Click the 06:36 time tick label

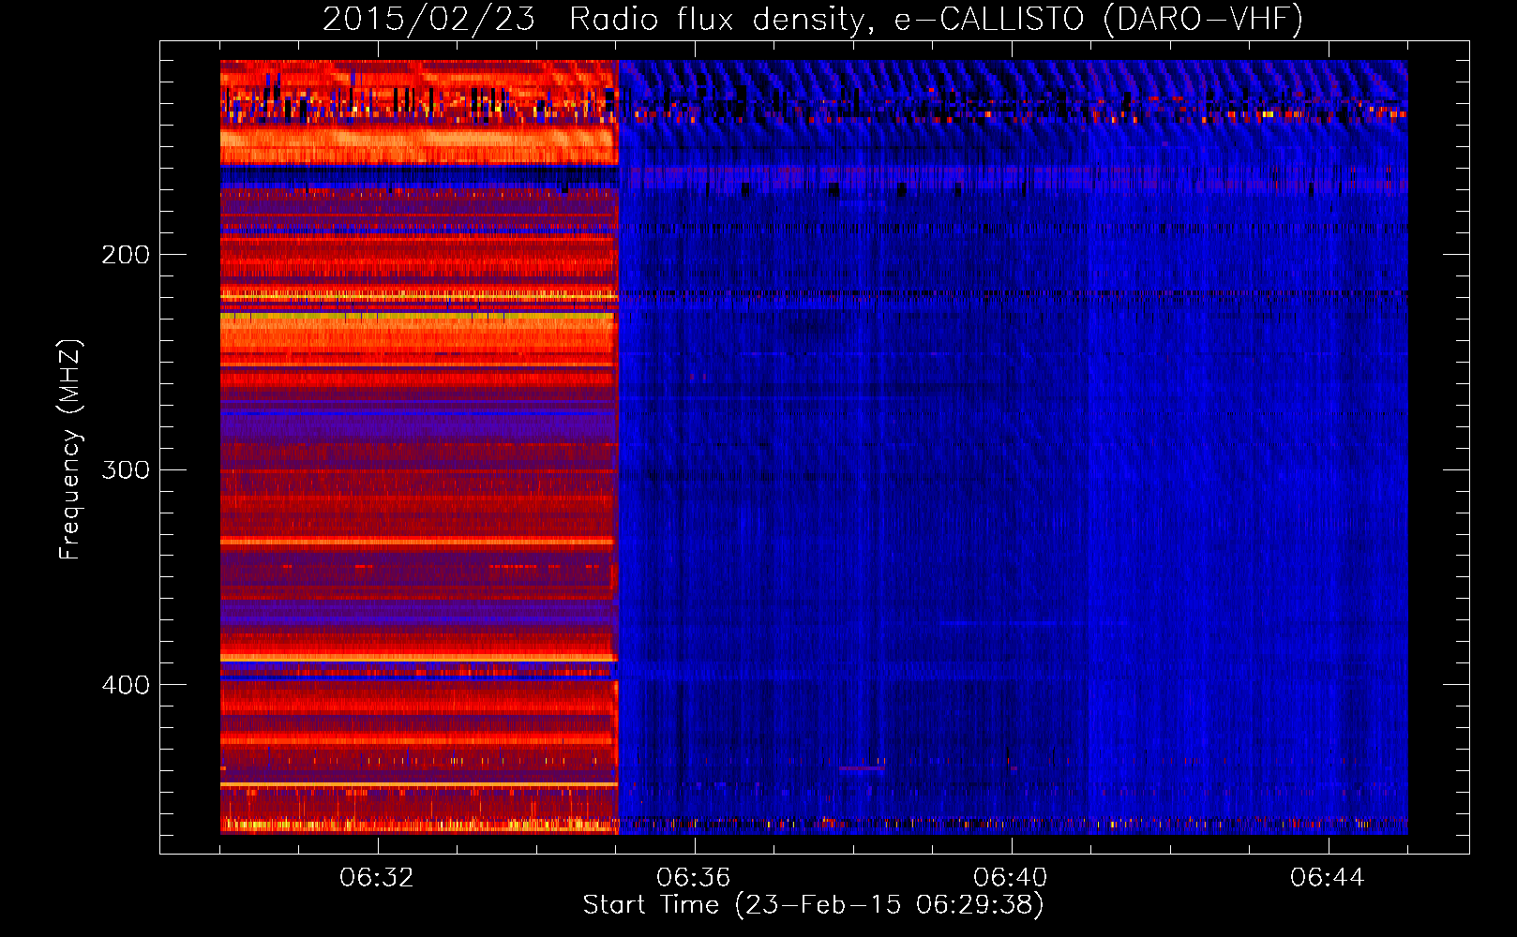[x=694, y=878]
